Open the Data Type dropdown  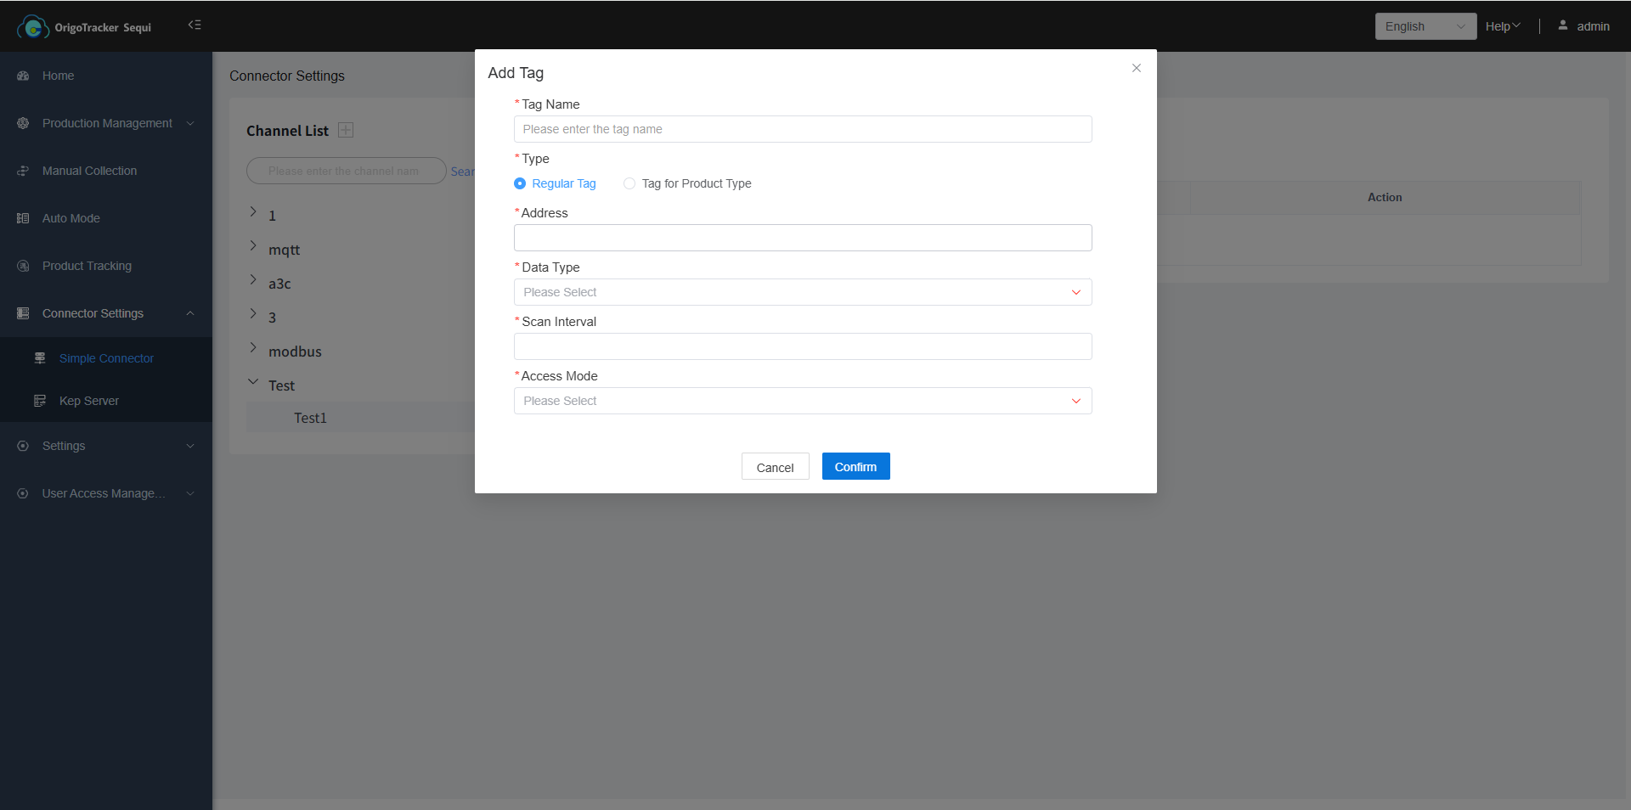click(802, 292)
